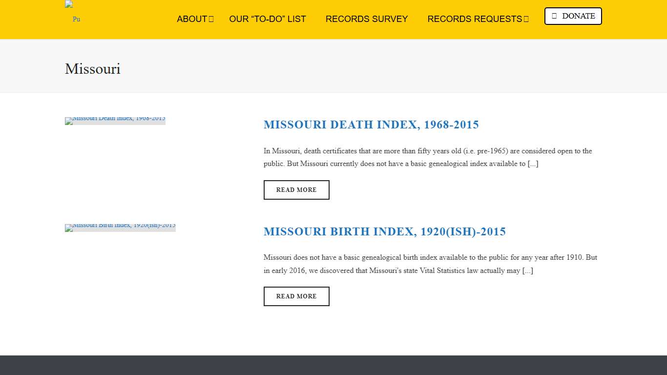Screen dimensions: 667x375
Task: Click the Missouri Birth Index thumbnail image
Action: [120, 228]
